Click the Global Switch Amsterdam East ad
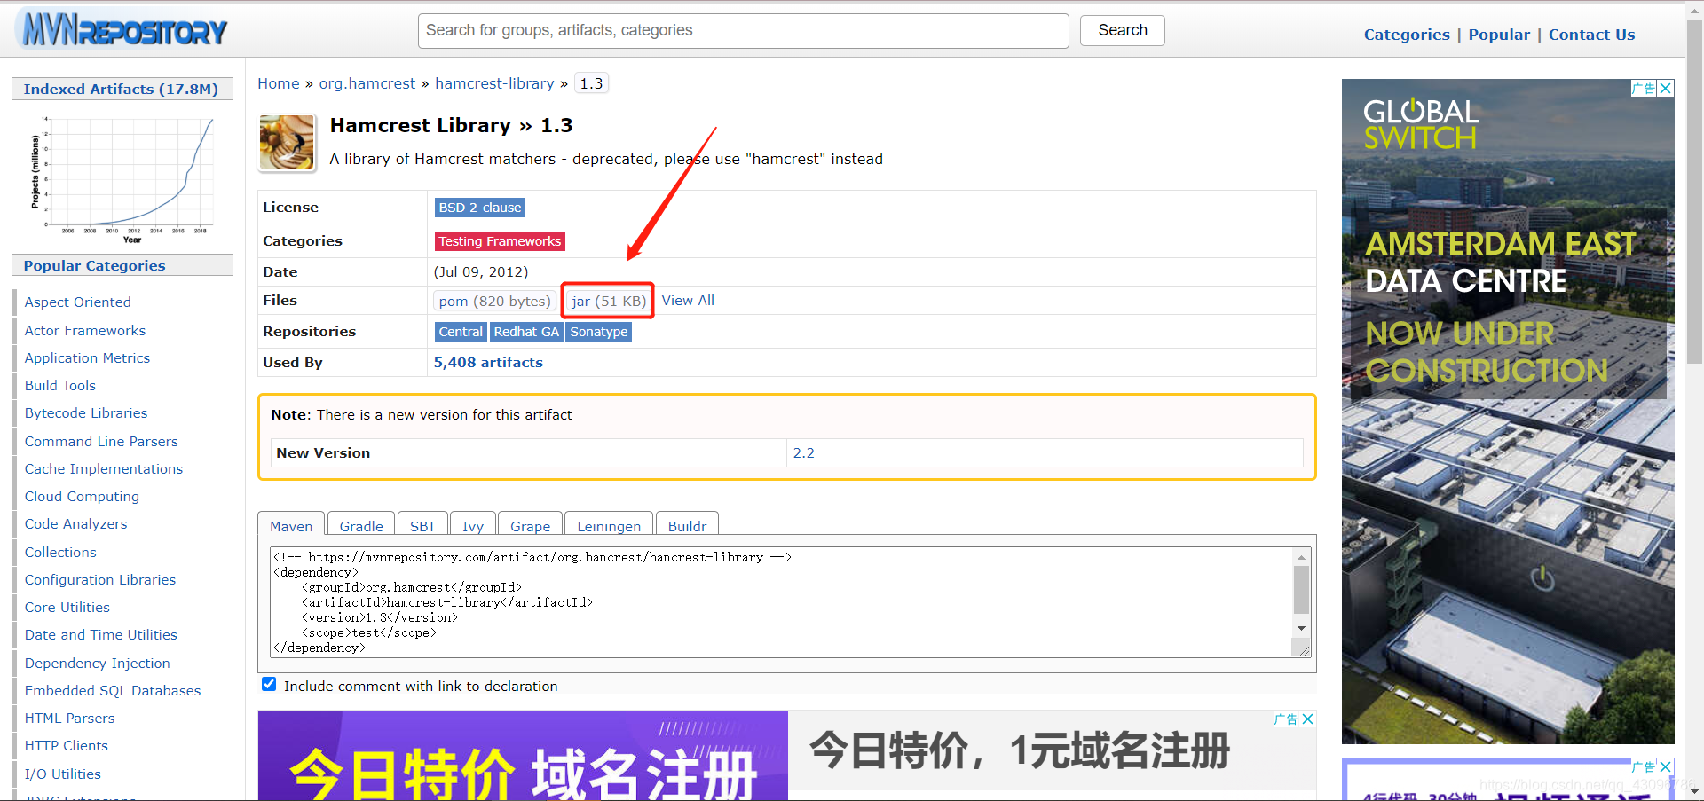The height and width of the screenshot is (801, 1704). [x=1508, y=412]
